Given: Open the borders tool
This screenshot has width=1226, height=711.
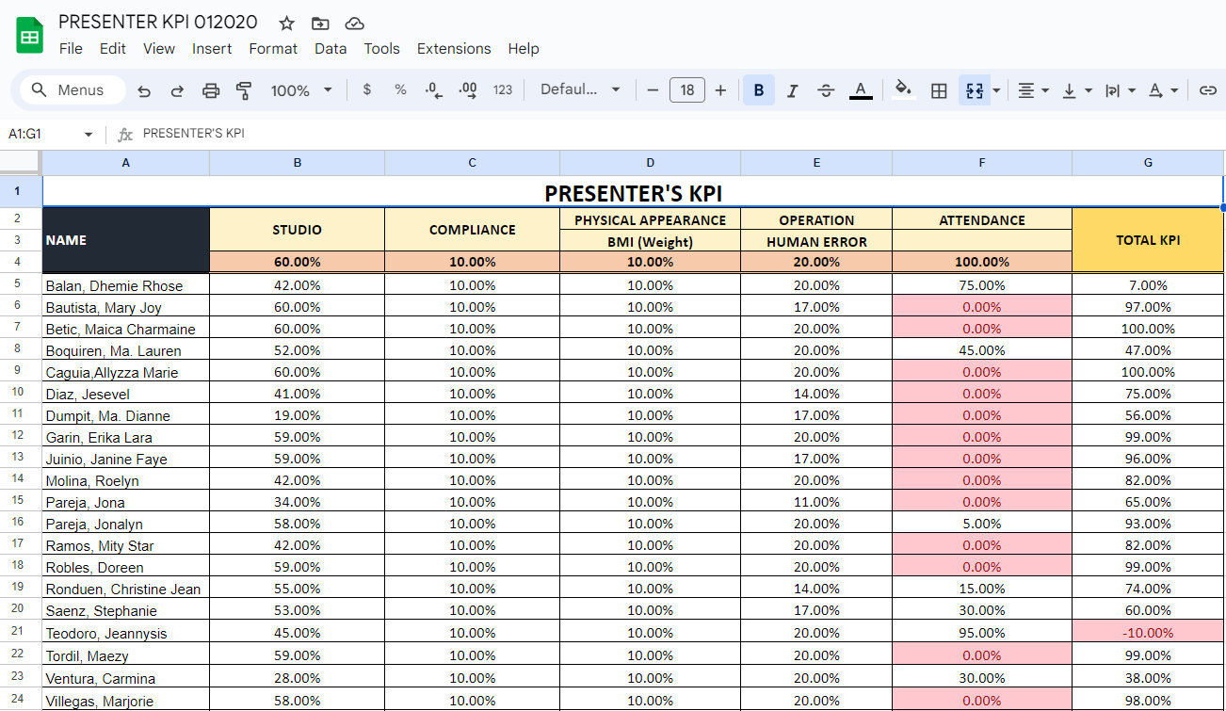Looking at the screenshot, I should point(939,90).
